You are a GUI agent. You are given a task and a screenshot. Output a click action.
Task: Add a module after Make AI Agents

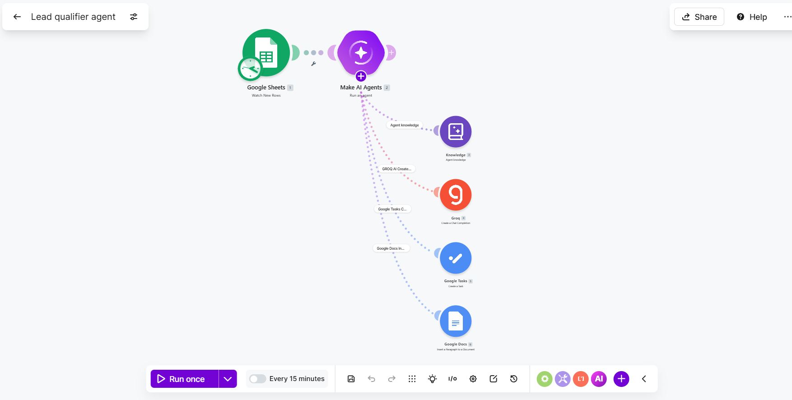point(391,53)
